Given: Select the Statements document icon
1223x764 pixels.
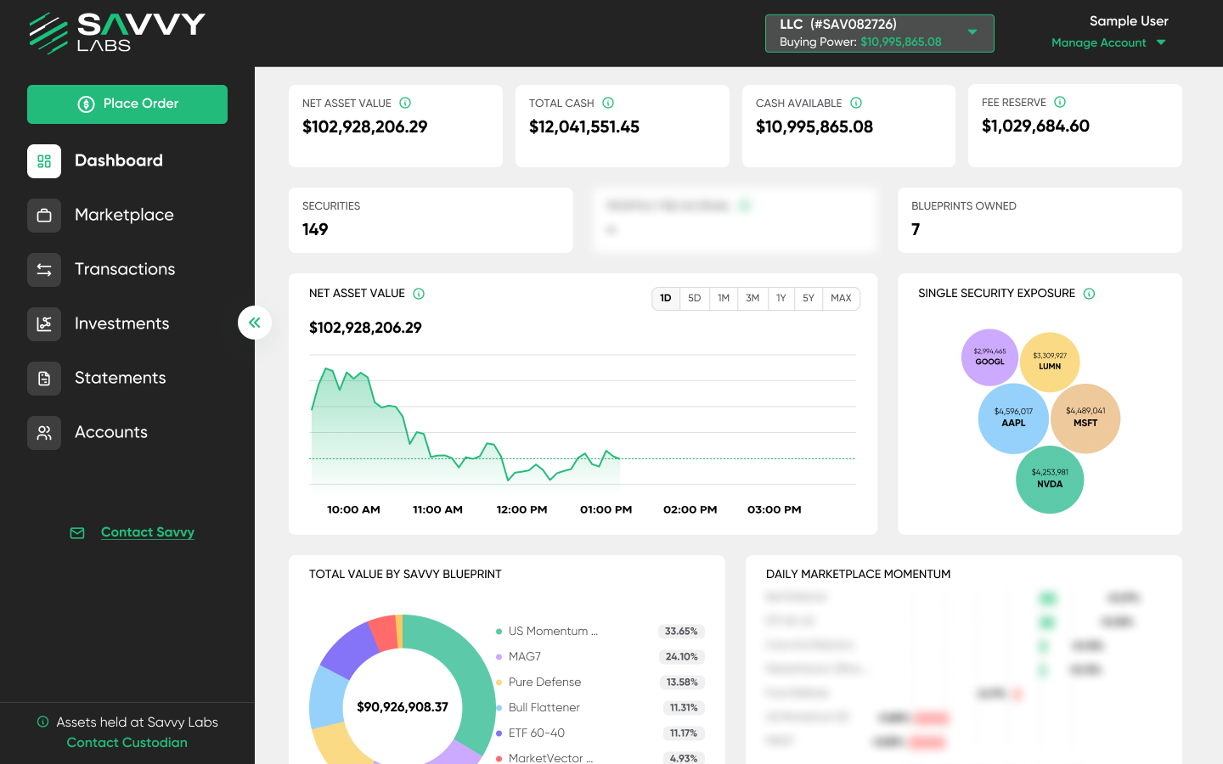Looking at the screenshot, I should tap(44, 378).
